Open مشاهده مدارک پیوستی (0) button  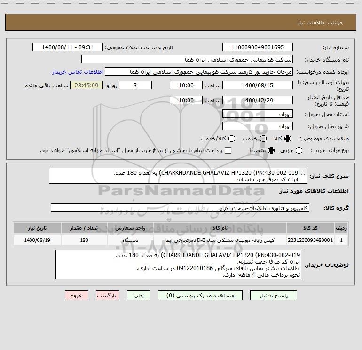[x=200, y=296]
